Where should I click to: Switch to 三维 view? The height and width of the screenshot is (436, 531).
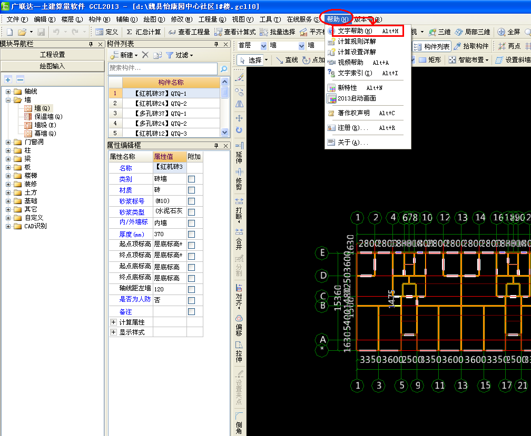(439, 32)
